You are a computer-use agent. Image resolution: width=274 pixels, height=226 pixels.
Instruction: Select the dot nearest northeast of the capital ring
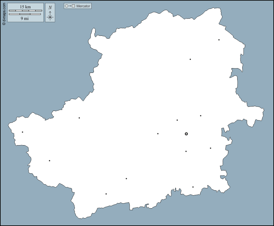(x=200, y=116)
